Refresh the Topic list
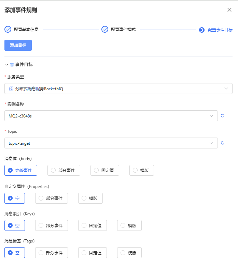238x269 pixels. [223, 143]
